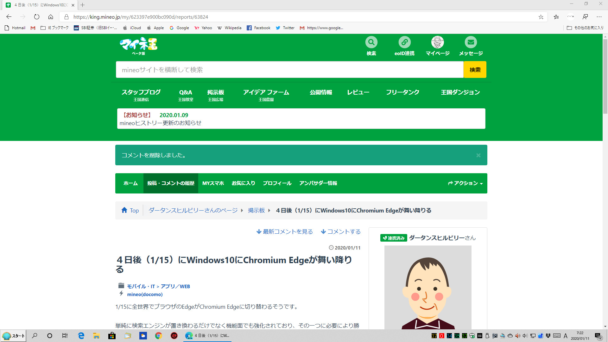The width and height of the screenshot is (608, 342).
Task: Click the mineo site search field
Action: click(289, 70)
